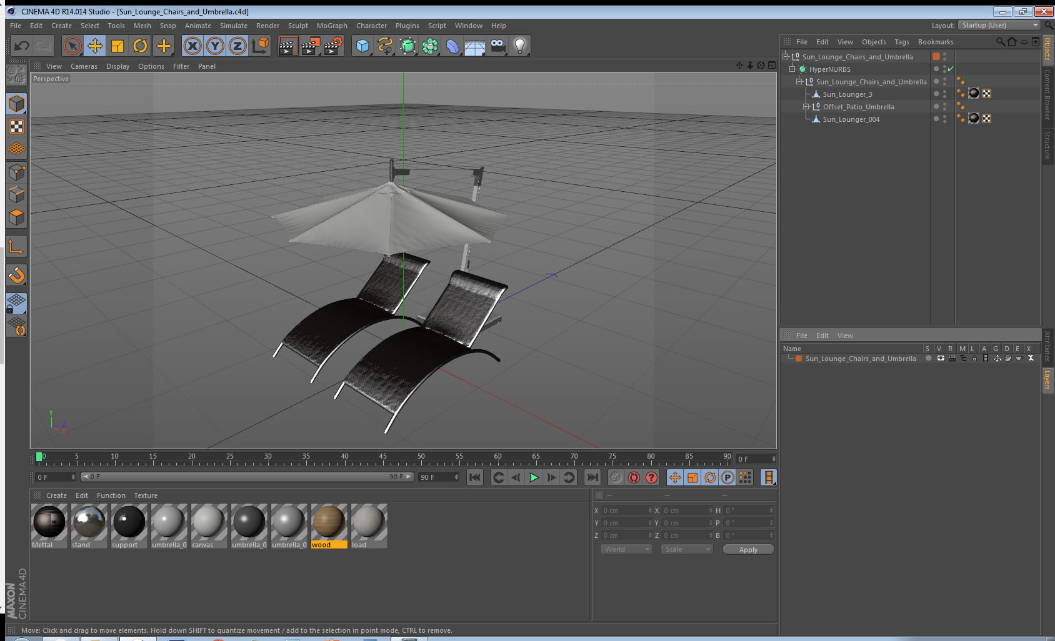1055x641 pixels.
Task: Collapse the HyperNURBS tree node
Action: (x=792, y=69)
